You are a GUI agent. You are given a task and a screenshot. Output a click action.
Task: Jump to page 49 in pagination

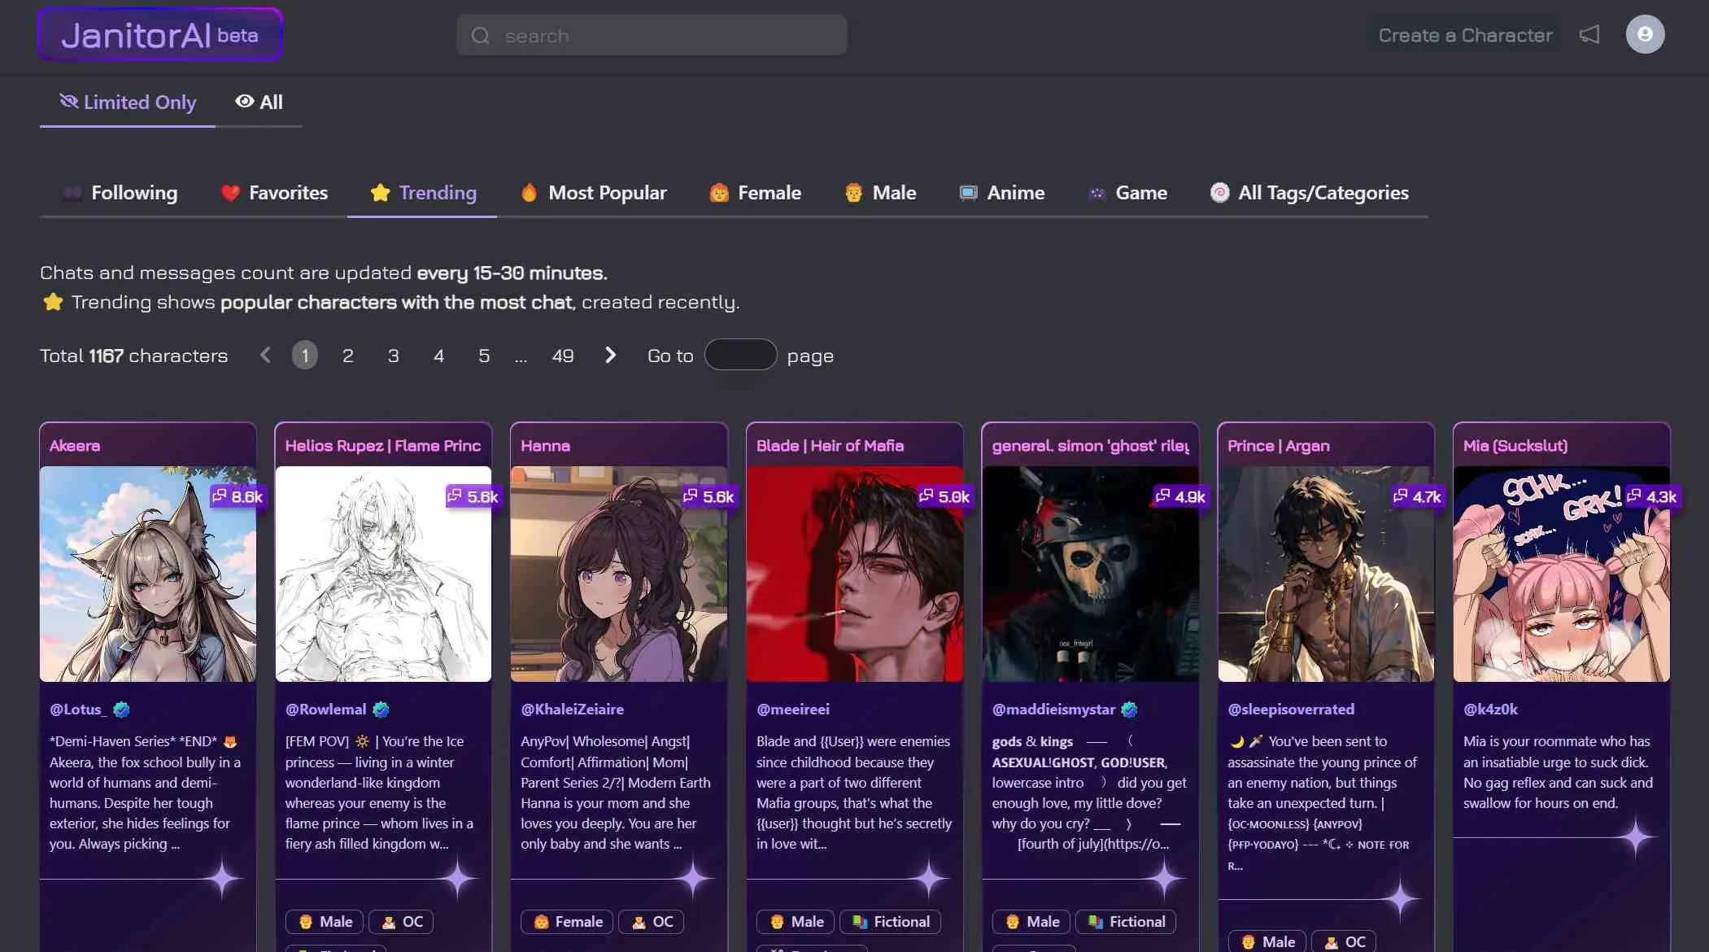tap(562, 356)
